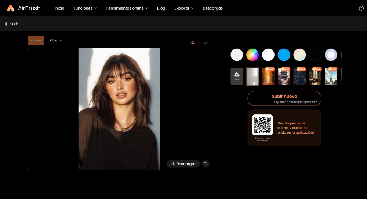This screenshot has width=367, height=199.
Task: Click the AirBrush logo
Action: (x=23, y=8)
